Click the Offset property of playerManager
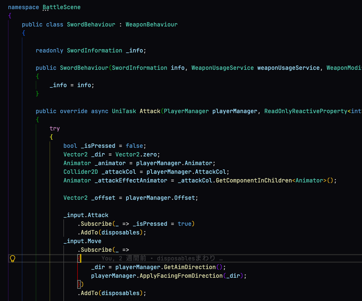This screenshot has width=362, height=301. click(x=185, y=198)
